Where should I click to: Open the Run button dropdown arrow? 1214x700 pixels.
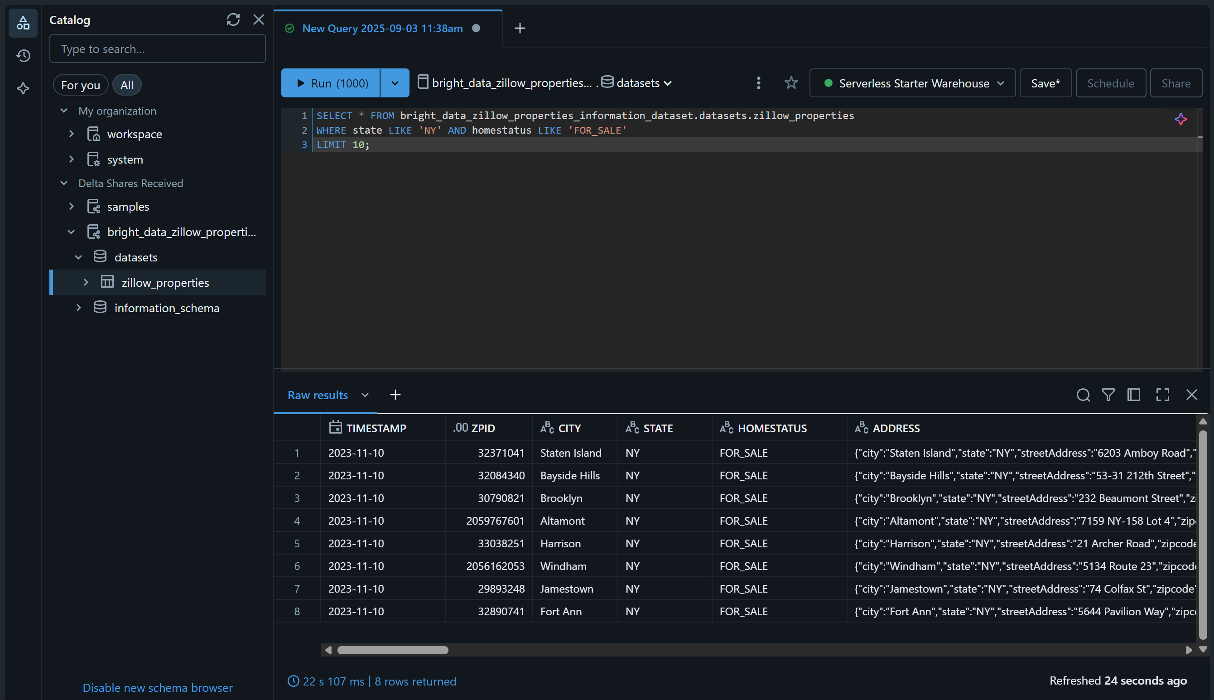395,83
